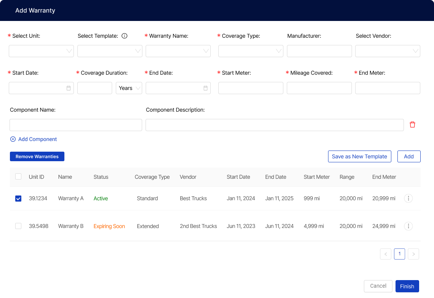Open more options for Warranty A

(x=408, y=198)
